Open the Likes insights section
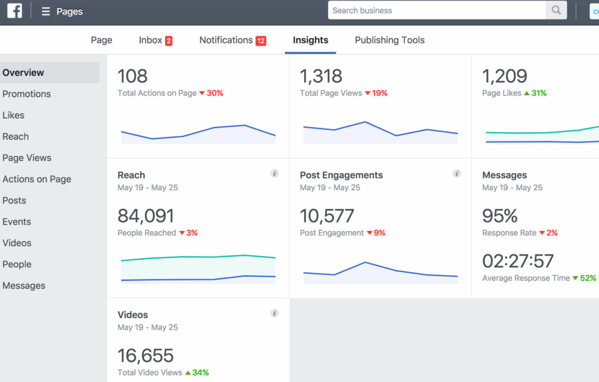Image resolution: width=599 pixels, height=382 pixels. (13, 115)
